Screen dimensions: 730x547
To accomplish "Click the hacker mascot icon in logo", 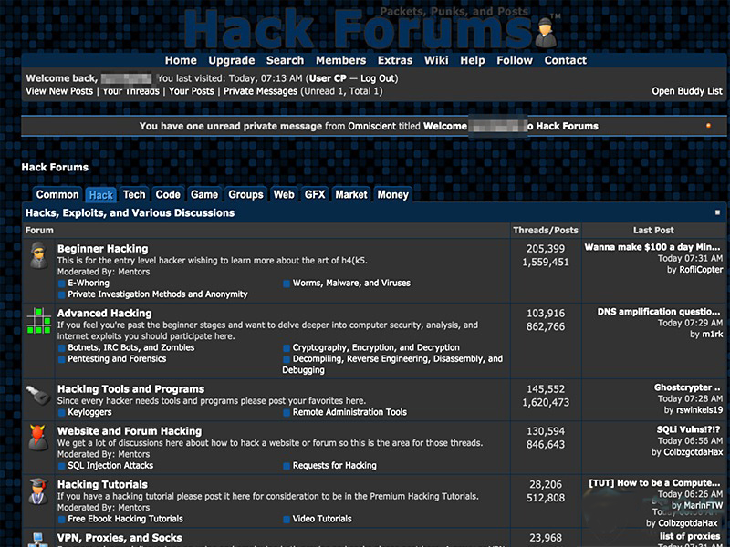I will tap(545, 33).
